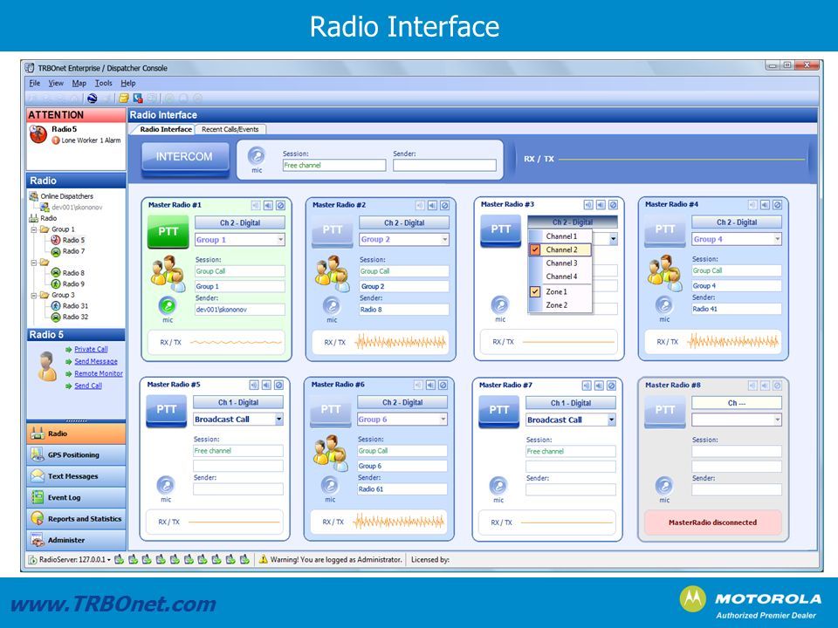Click the intercom Session field showing Free channel

(334, 166)
